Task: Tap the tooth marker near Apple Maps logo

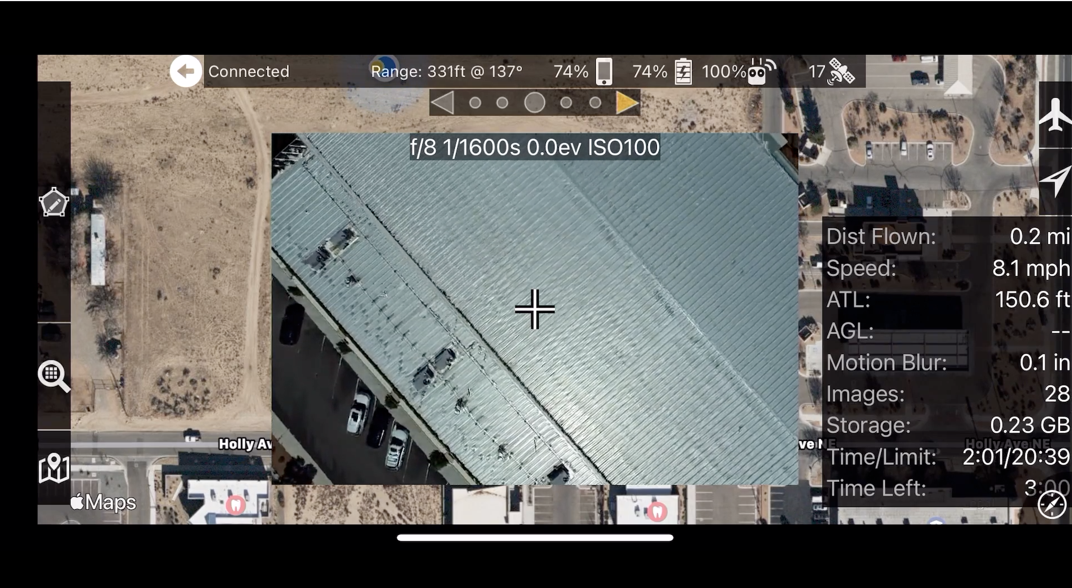Action: [x=236, y=505]
